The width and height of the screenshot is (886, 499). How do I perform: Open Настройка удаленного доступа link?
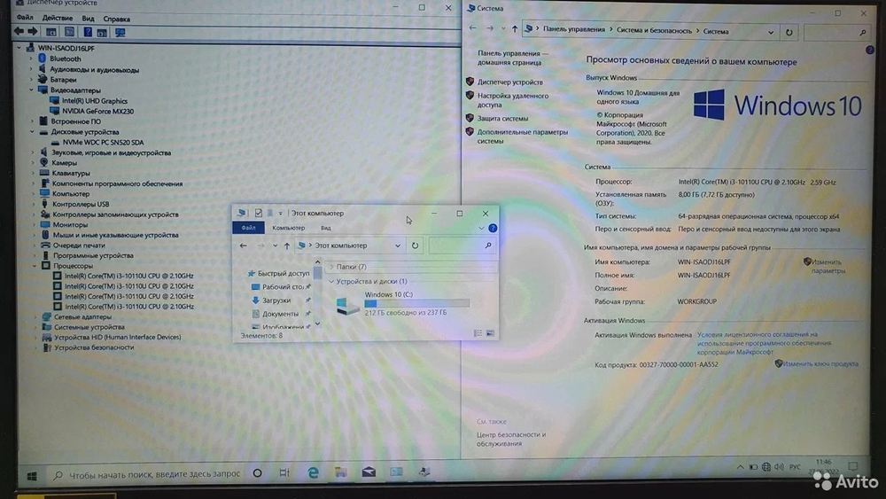(512, 100)
